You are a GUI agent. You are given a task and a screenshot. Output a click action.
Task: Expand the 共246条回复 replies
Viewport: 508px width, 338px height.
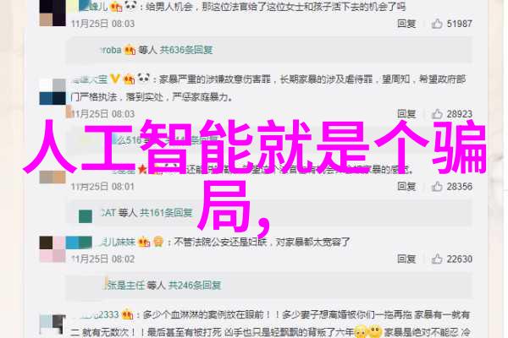(195, 286)
